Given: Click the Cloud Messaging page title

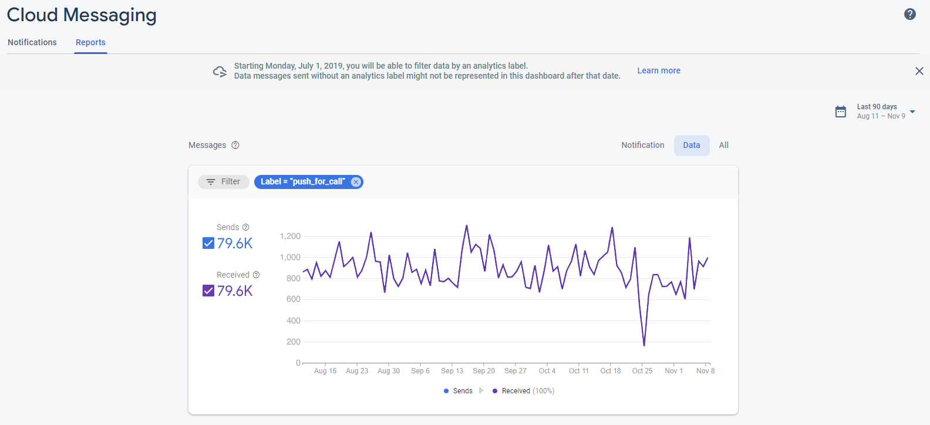Looking at the screenshot, I should coord(82,15).
